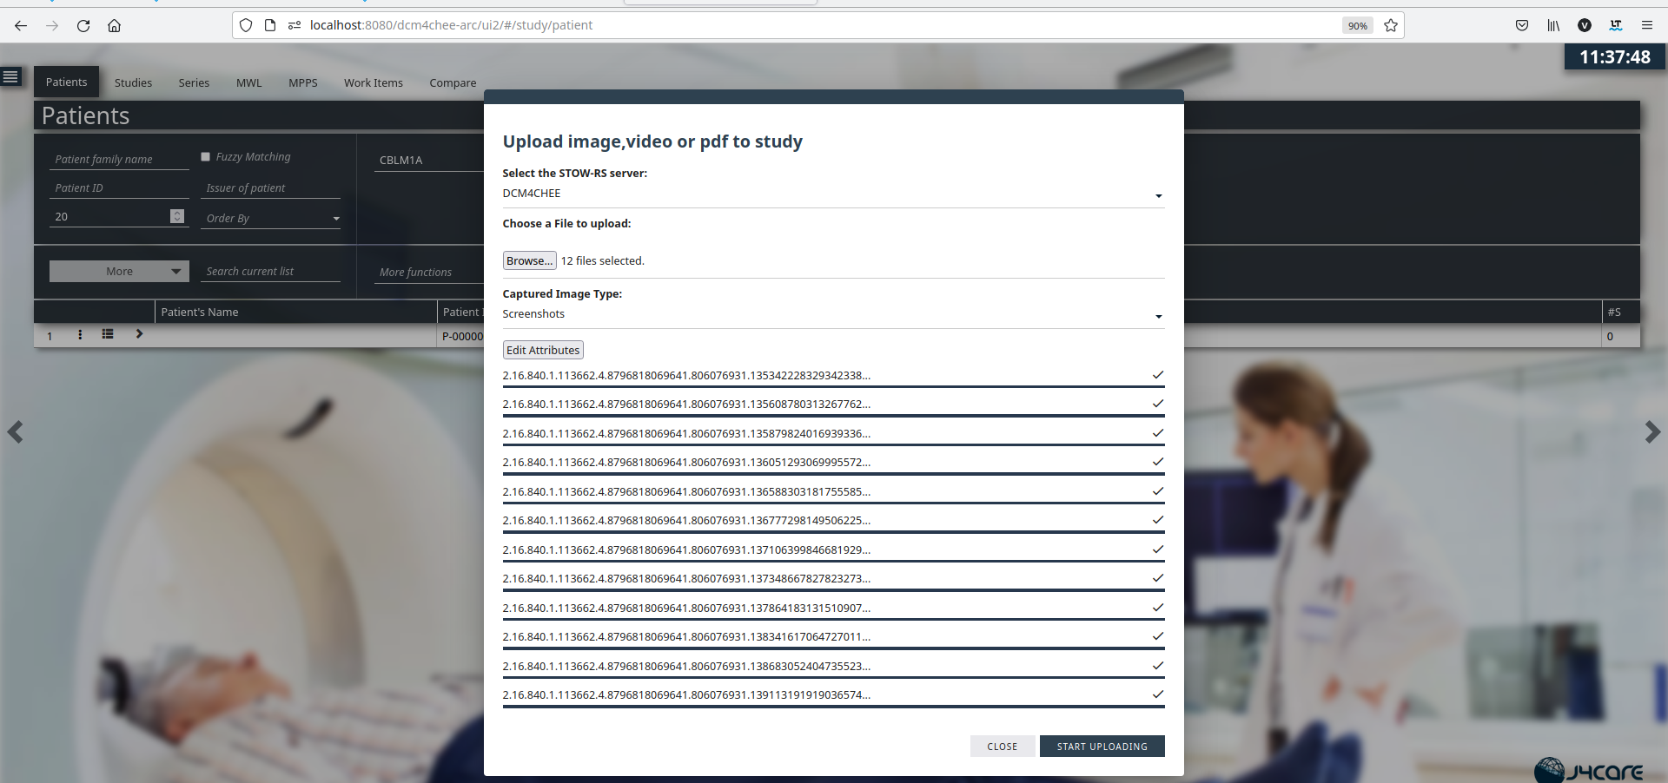The height and width of the screenshot is (783, 1668).
Task: Show patient attributes using the list icon
Action: pyautogui.click(x=108, y=334)
